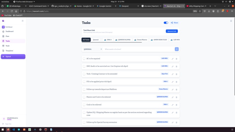Open notifications bell icon
The width and height of the screenshot is (235, 132).
point(231,21)
